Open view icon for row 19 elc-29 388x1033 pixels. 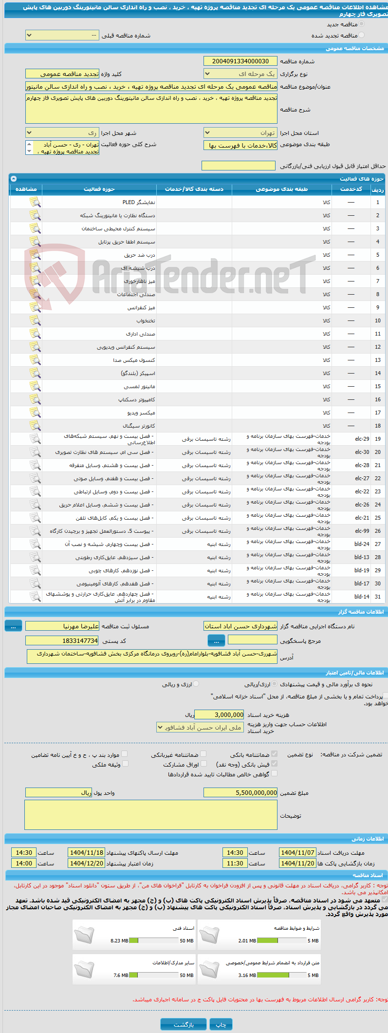(x=35, y=439)
